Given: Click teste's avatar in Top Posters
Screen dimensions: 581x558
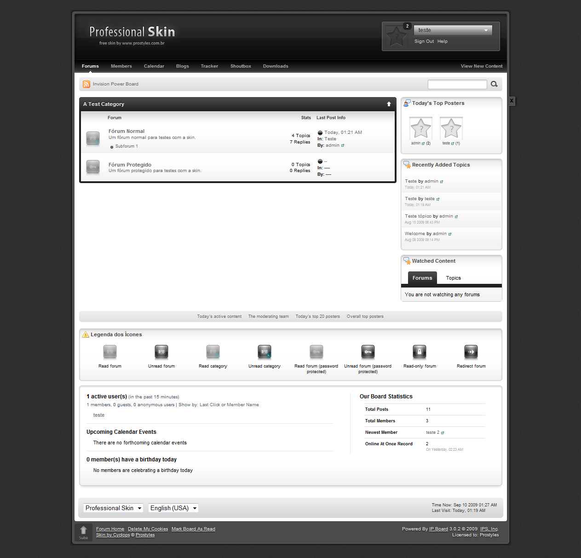Looking at the screenshot, I should tap(451, 128).
